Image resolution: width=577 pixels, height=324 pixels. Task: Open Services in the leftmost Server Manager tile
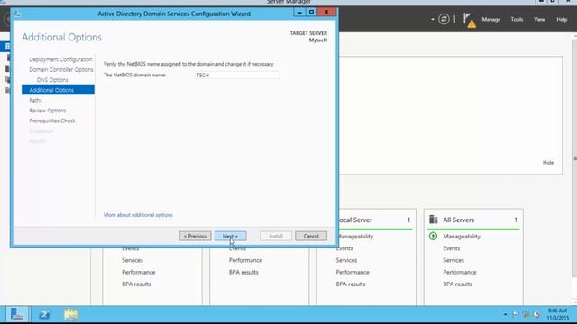click(x=133, y=260)
